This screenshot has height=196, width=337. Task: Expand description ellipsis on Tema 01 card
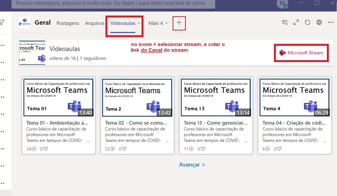pos(88,141)
